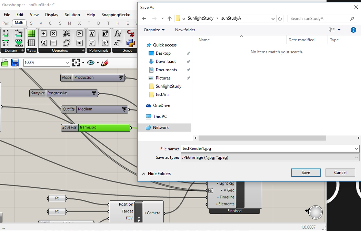Click the Search sunStudyA box
Screen dimensions: 361x231
pyautogui.click(x=322, y=19)
